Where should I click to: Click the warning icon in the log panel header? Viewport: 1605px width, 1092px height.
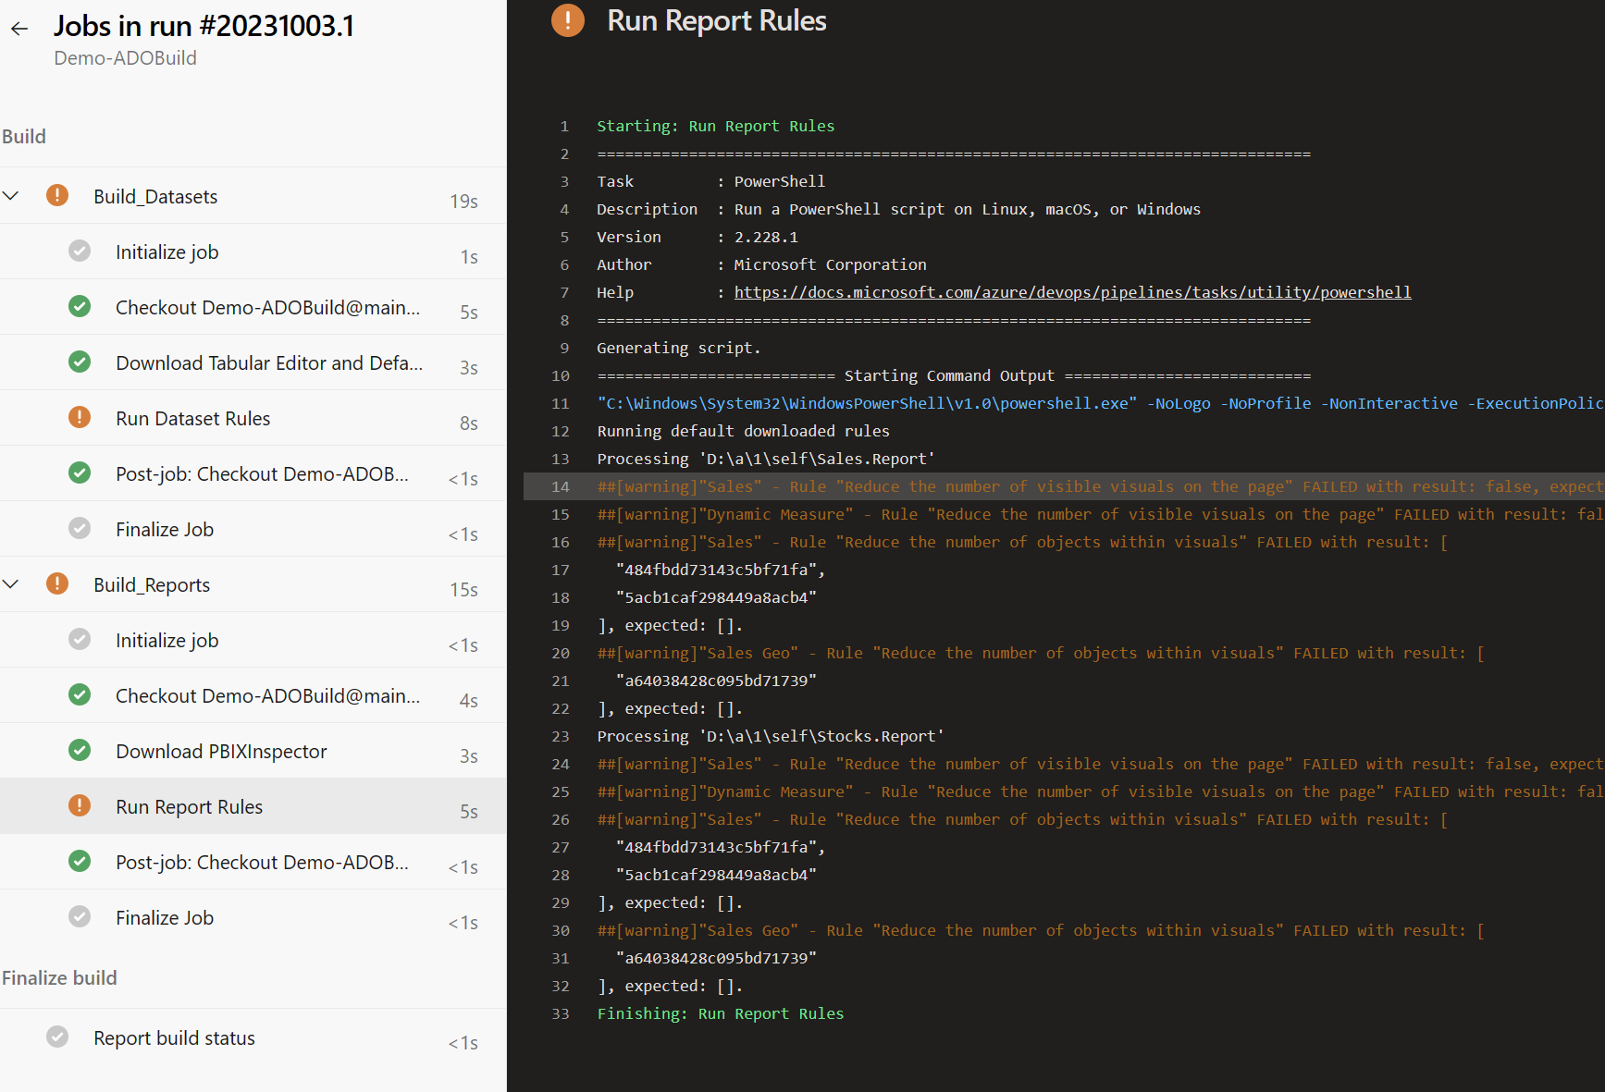(x=568, y=19)
